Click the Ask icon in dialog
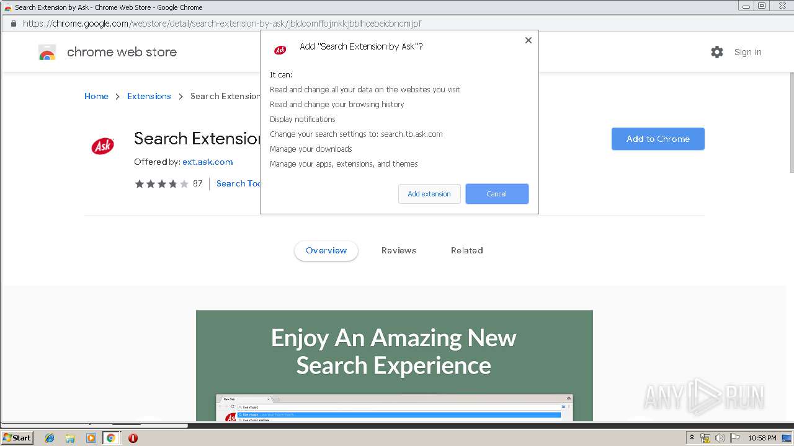The height and width of the screenshot is (446, 794). (280, 50)
